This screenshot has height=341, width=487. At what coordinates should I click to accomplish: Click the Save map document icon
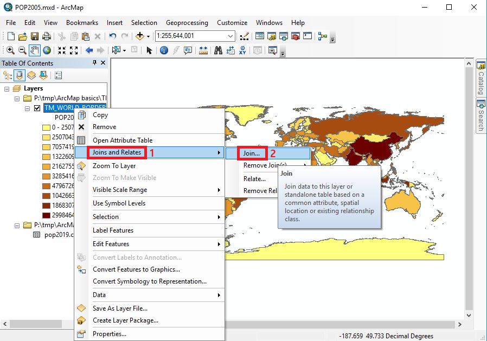35,36
